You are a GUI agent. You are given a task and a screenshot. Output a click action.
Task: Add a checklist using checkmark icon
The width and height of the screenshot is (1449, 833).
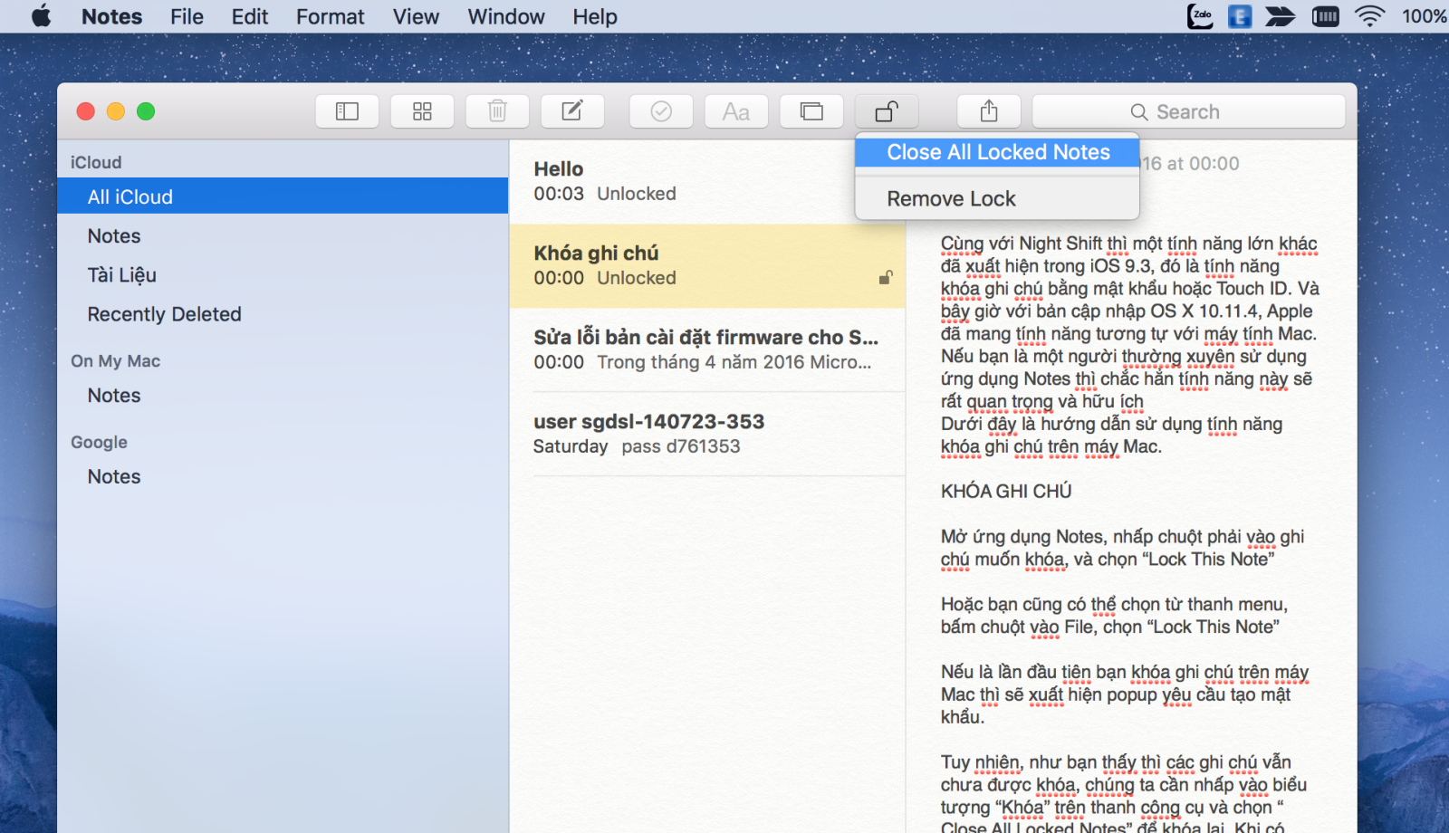pyautogui.click(x=661, y=111)
